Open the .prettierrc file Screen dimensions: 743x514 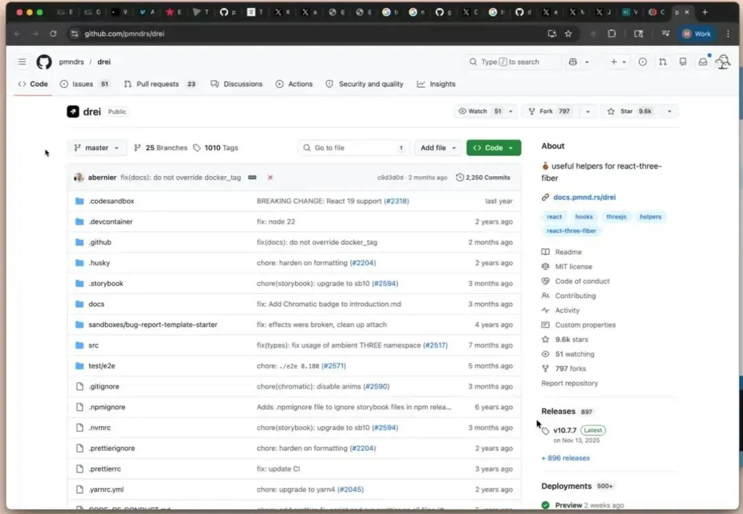point(105,469)
